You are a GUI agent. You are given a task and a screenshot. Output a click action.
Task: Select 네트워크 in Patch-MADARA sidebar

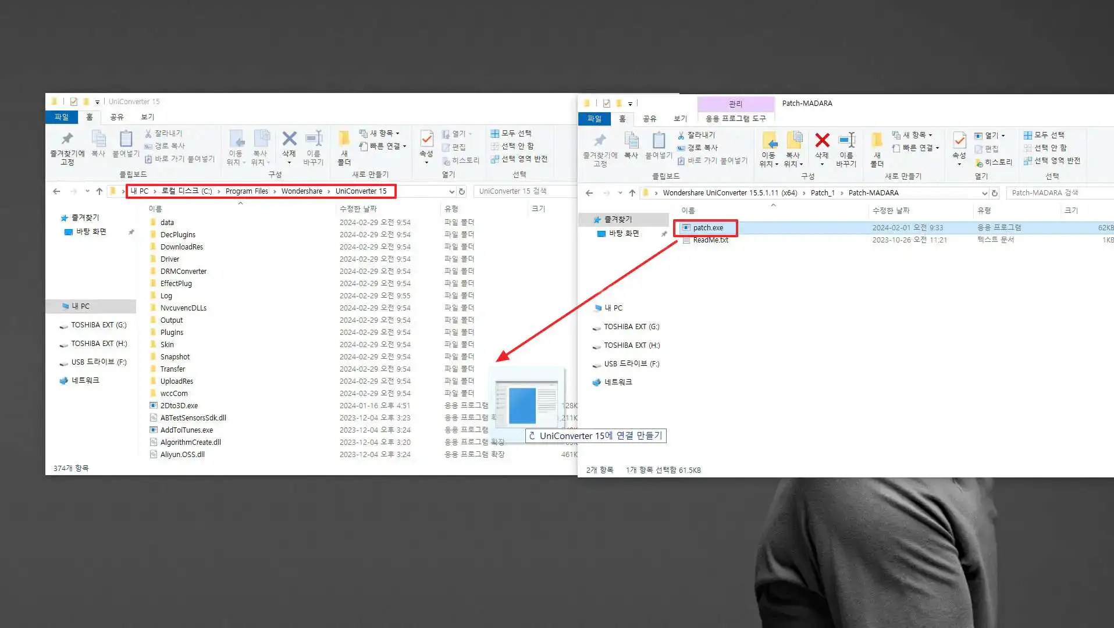pyautogui.click(x=618, y=383)
